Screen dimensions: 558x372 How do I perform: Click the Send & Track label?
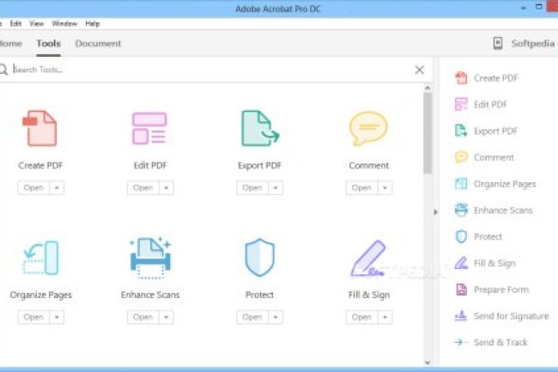coord(500,342)
